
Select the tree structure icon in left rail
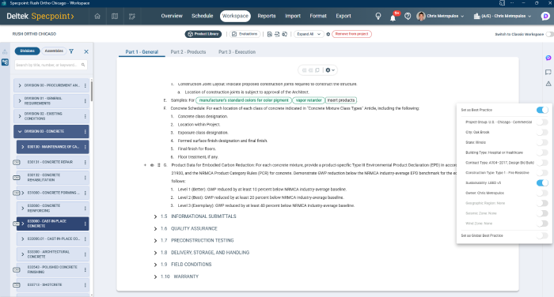pyautogui.click(x=5, y=62)
